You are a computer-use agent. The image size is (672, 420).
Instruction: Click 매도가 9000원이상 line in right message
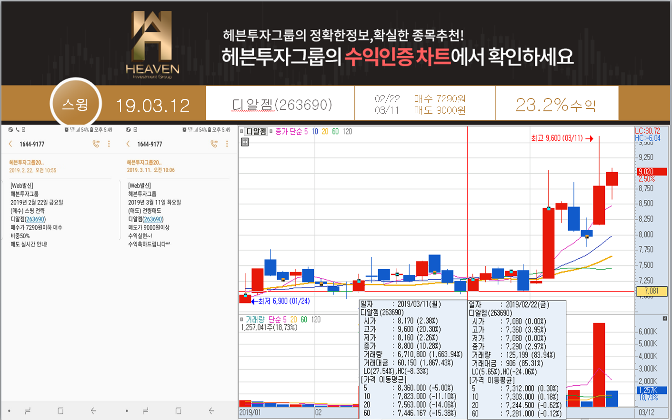(149, 227)
